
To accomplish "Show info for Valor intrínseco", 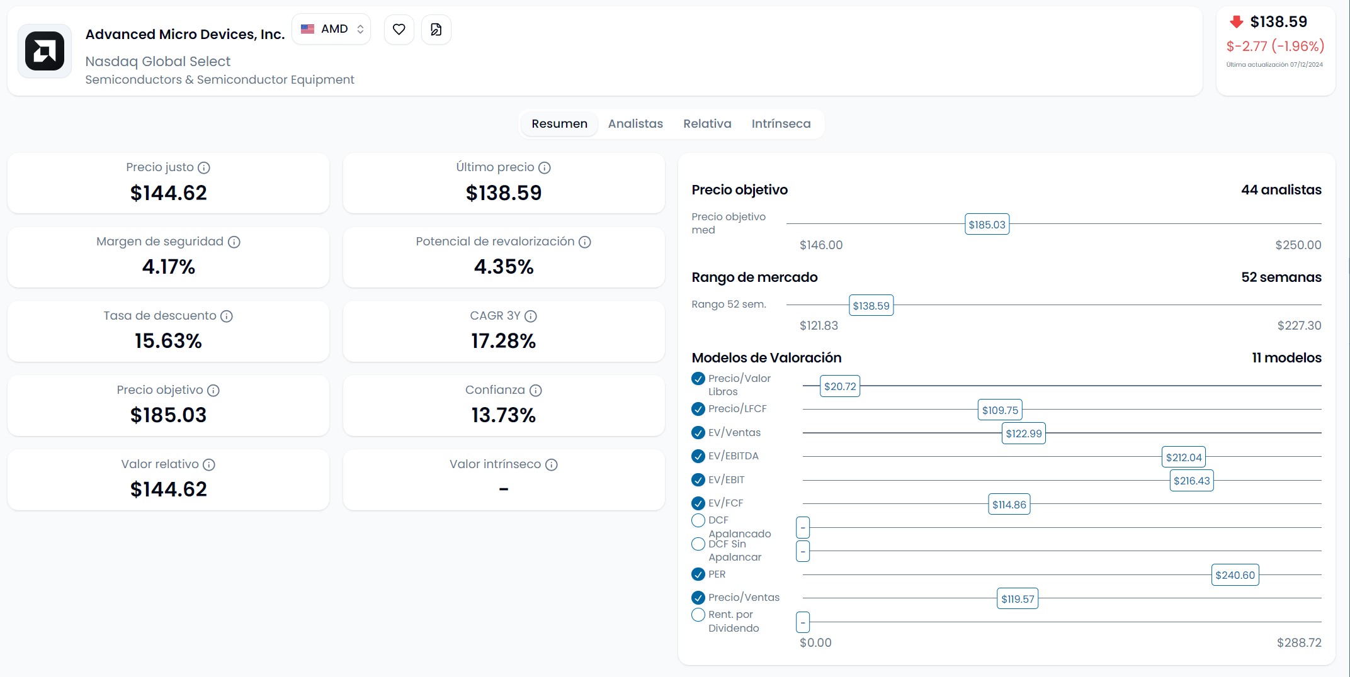I will (x=552, y=465).
